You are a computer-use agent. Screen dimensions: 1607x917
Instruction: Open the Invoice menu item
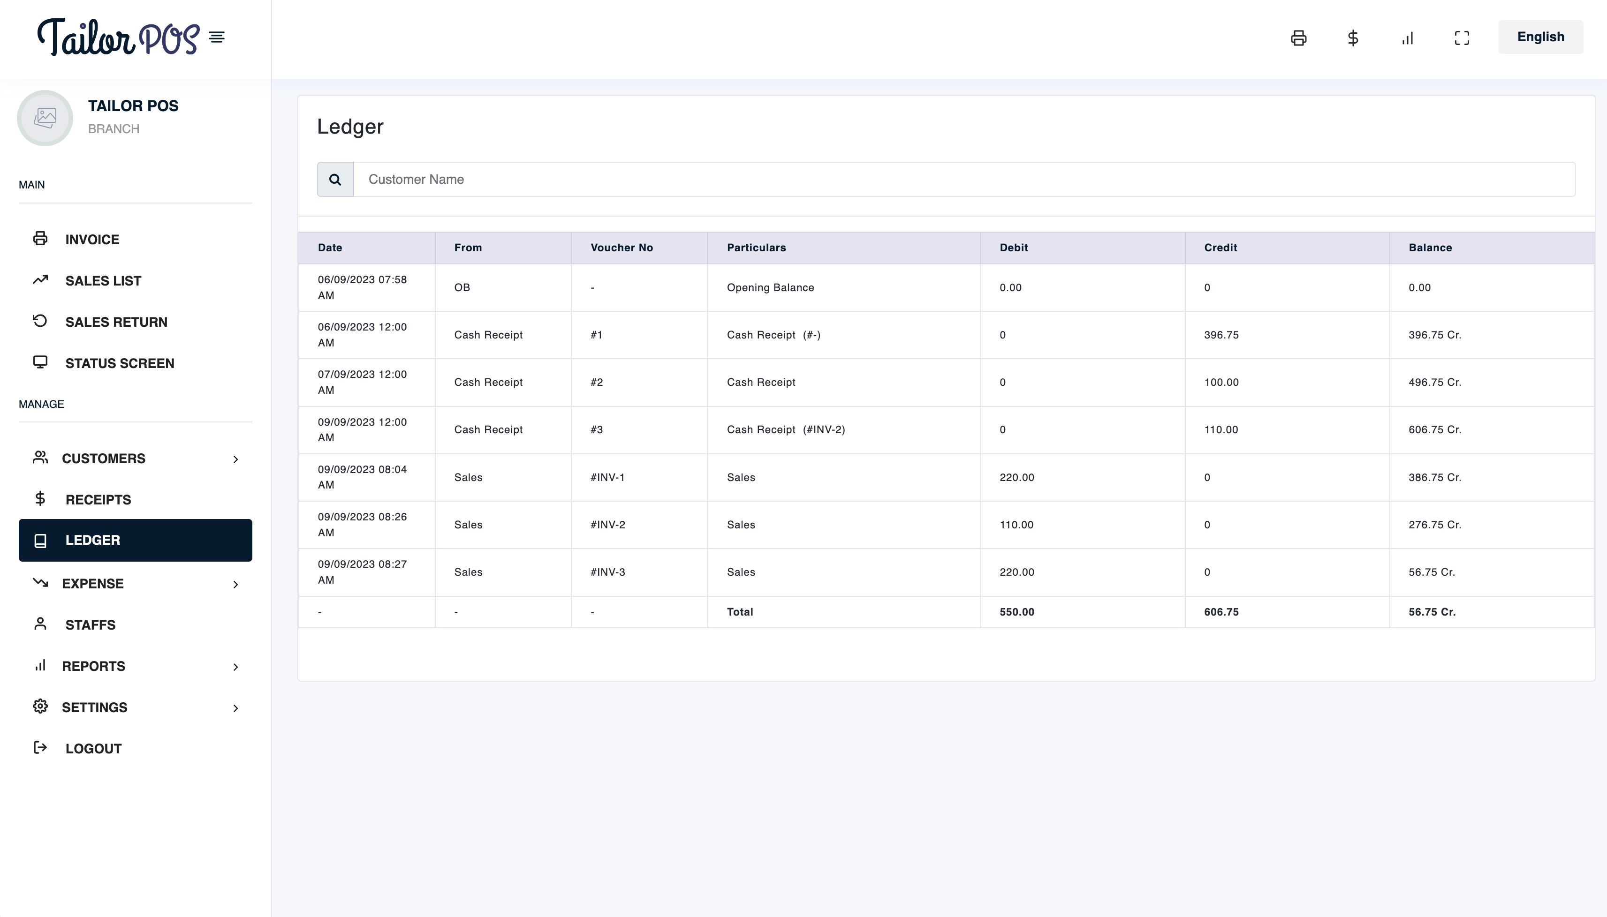coord(92,239)
